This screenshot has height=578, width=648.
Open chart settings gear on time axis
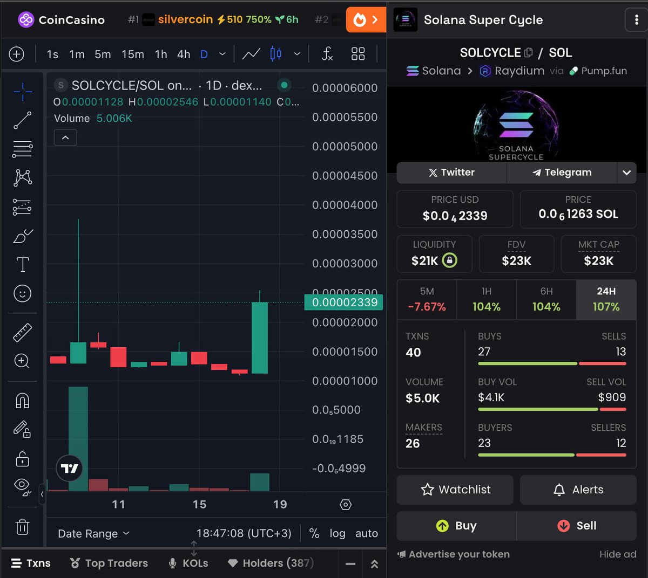point(346,505)
